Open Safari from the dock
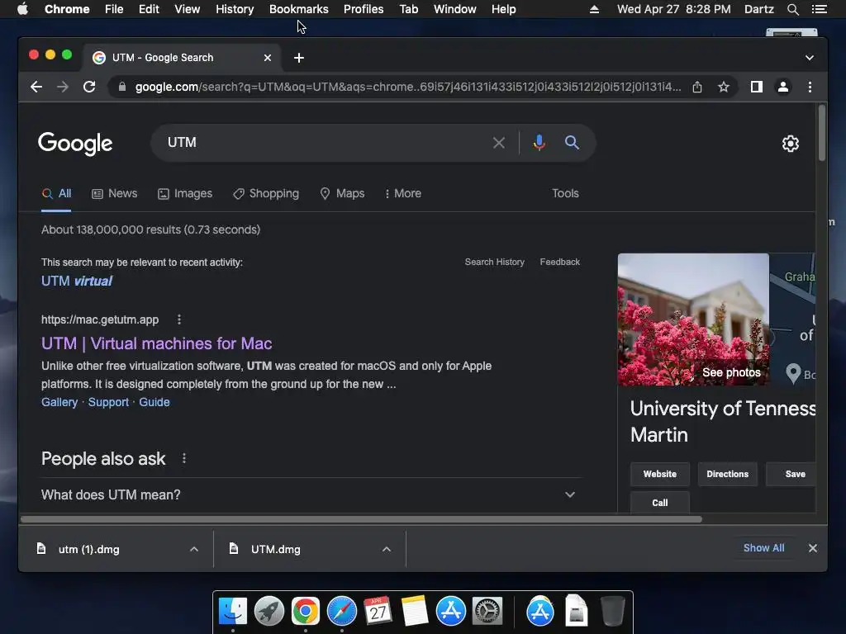 point(341,612)
